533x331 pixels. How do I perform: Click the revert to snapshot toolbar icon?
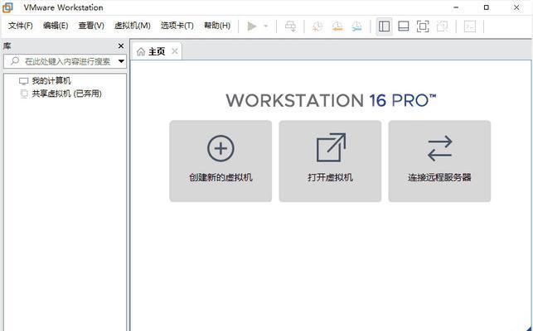coord(337,26)
